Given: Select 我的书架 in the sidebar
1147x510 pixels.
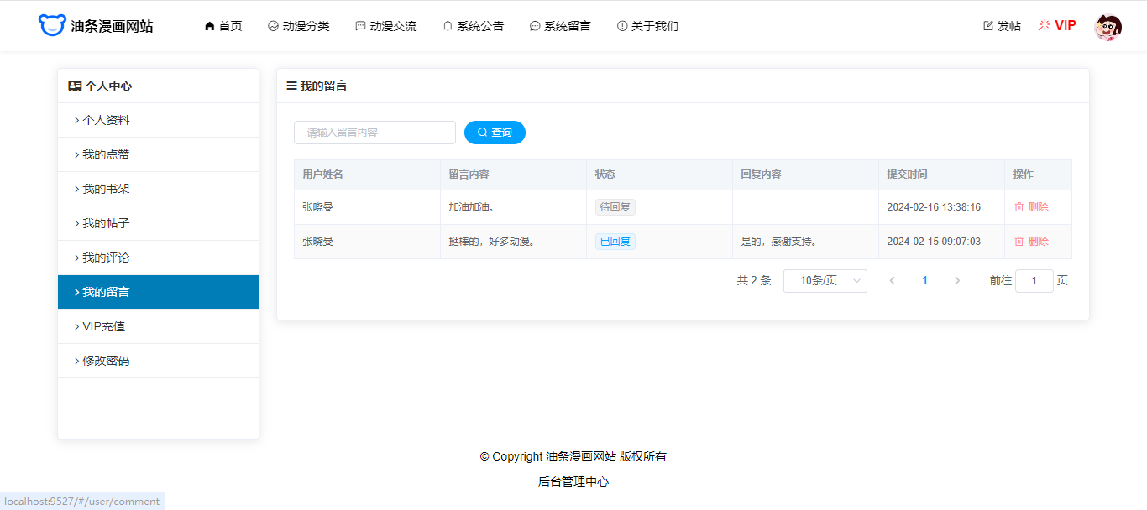Looking at the screenshot, I should pyautogui.click(x=106, y=189).
